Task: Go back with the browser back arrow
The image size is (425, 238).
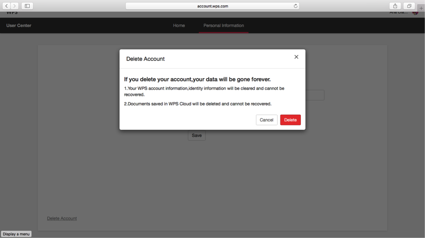Action: click(x=7, y=6)
